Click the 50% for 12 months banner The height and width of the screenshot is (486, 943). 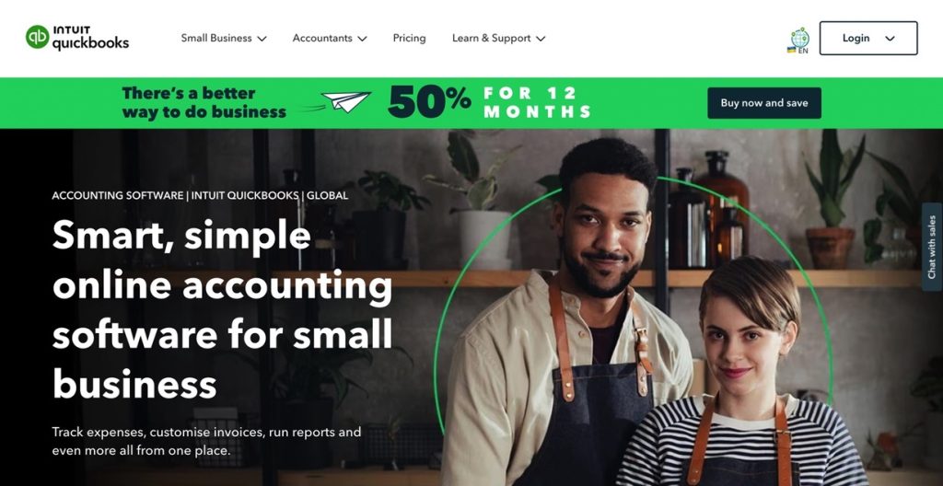[489, 102]
